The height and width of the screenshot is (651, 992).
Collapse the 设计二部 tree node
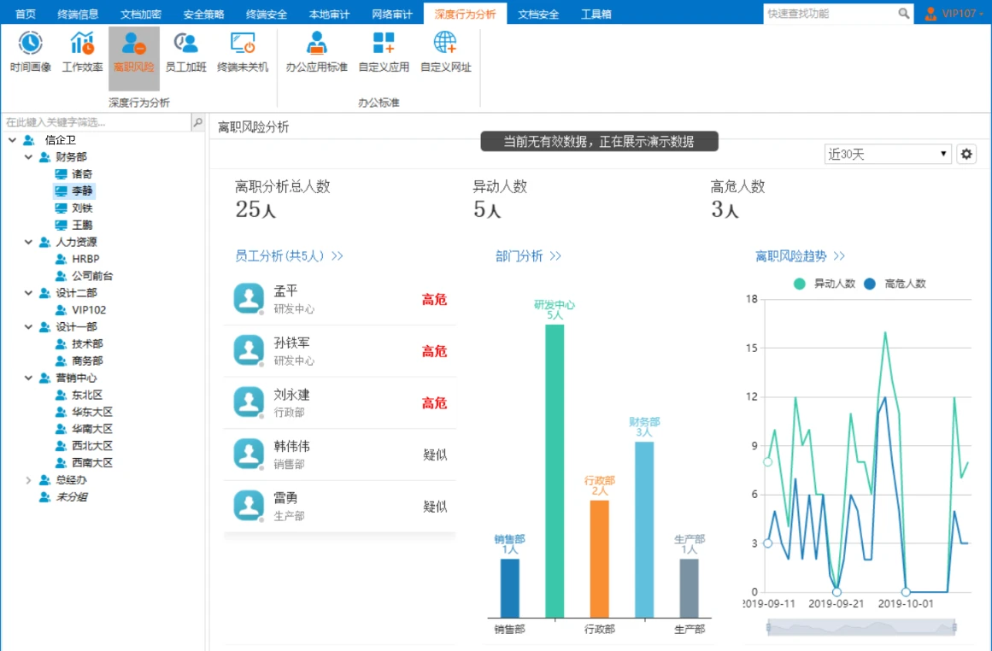[x=28, y=293]
